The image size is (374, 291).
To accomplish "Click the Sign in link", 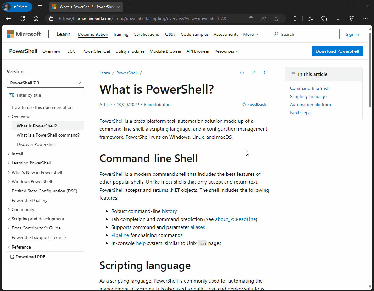I will click(x=352, y=34).
